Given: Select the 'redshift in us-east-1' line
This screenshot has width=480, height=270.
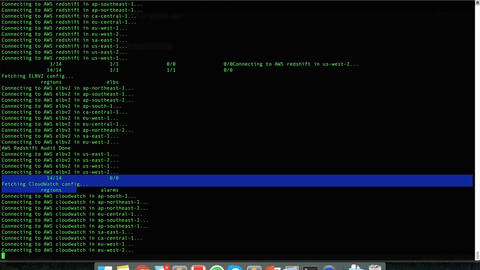Looking at the screenshot, I should [64, 46].
